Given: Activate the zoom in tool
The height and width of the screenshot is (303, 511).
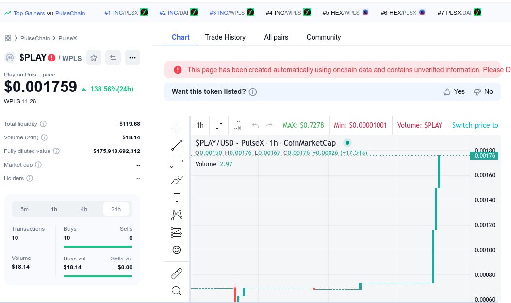Looking at the screenshot, I should pyautogui.click(x=176, y=290).
